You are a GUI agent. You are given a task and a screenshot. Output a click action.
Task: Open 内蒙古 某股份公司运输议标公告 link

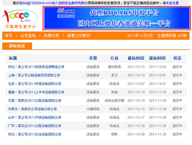point(32,109)
